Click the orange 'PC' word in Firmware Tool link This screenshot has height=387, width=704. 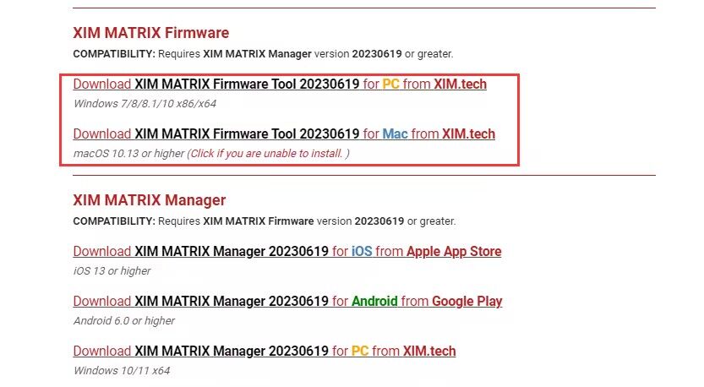click(x=390, y=84)
